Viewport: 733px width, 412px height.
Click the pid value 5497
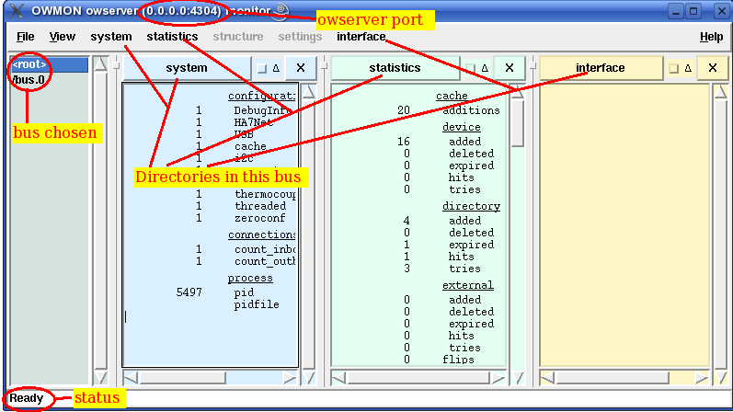click(x=189, y=292)
